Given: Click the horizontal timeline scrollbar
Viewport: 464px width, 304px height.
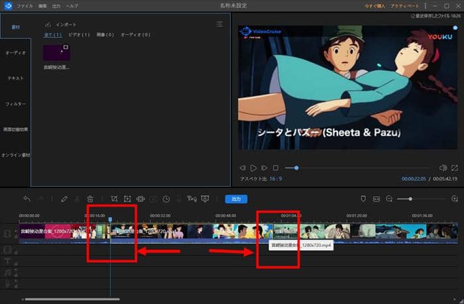Looking at the screenshot, I should tap(72, 299).
